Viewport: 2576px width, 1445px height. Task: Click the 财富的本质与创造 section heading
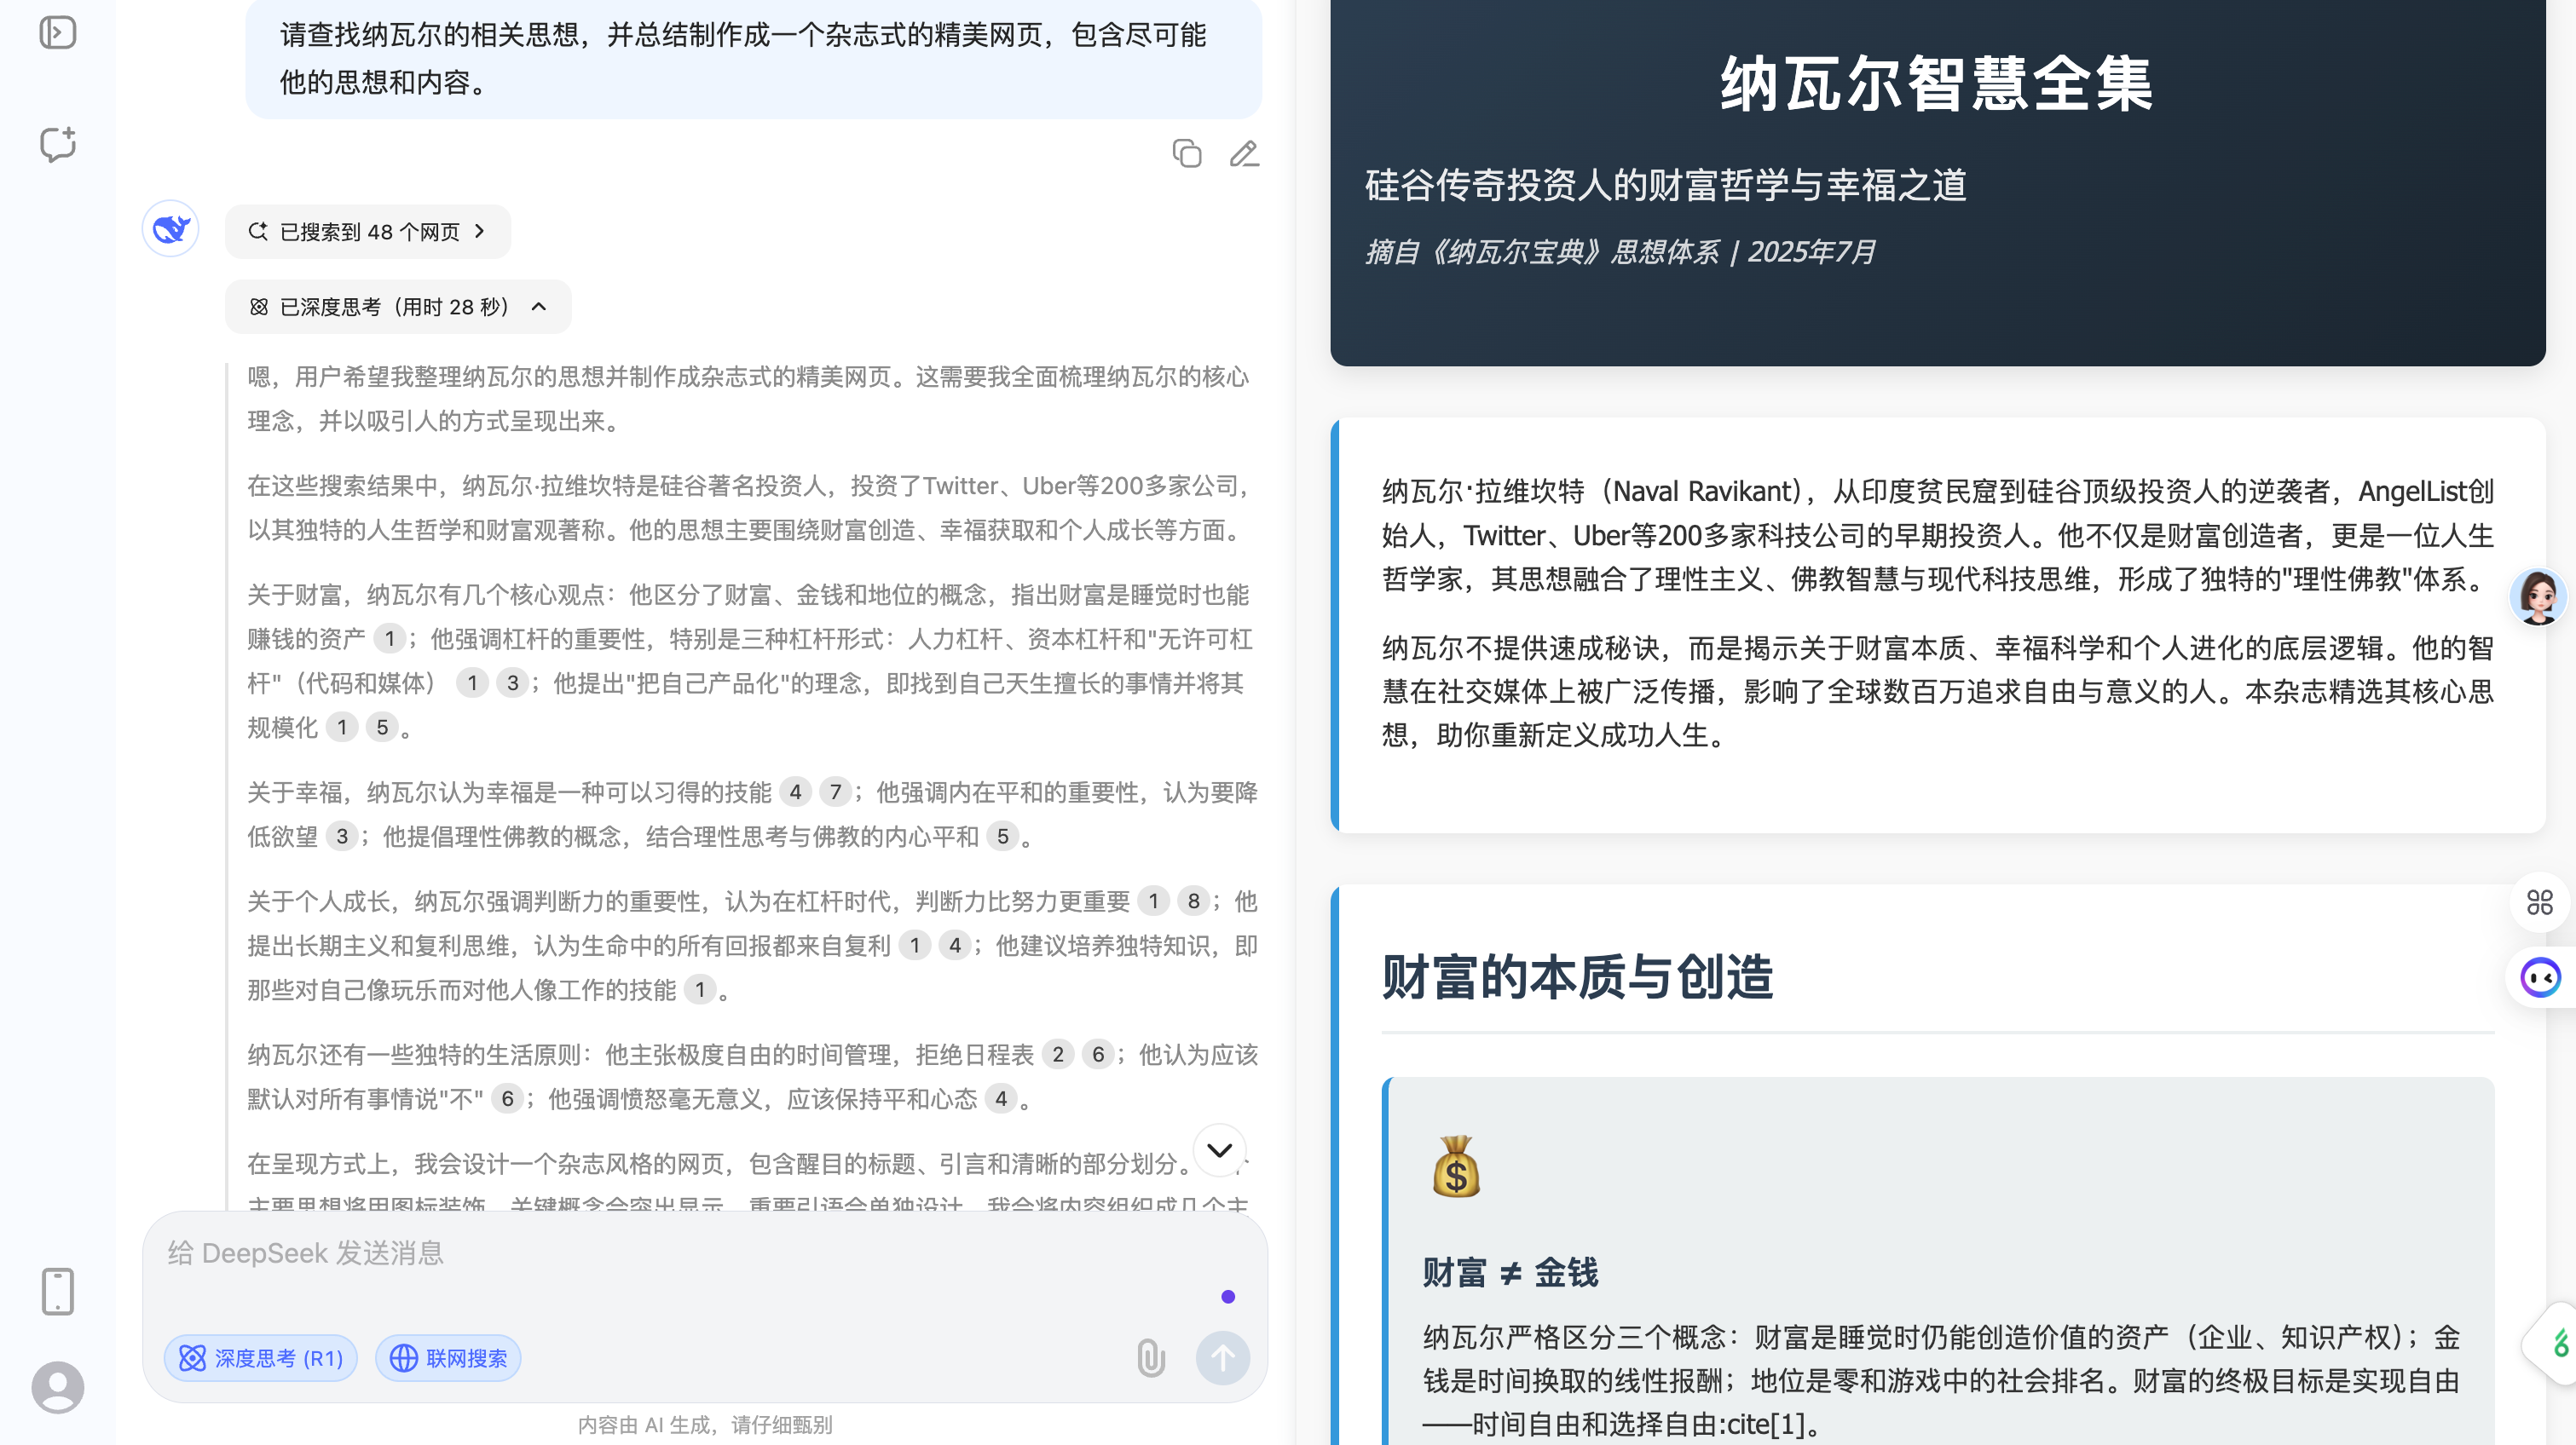[1577, 976]
